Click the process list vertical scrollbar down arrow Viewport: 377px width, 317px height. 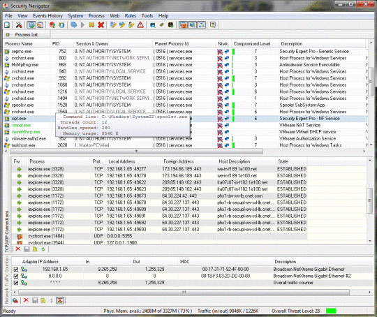coord(371,145)
